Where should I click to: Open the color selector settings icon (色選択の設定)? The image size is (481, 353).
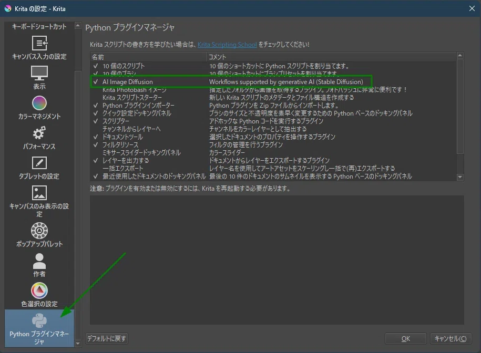point(39,290)
